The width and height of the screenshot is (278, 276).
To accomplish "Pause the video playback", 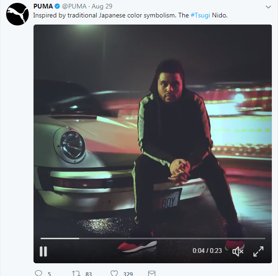I will point(43,251).
